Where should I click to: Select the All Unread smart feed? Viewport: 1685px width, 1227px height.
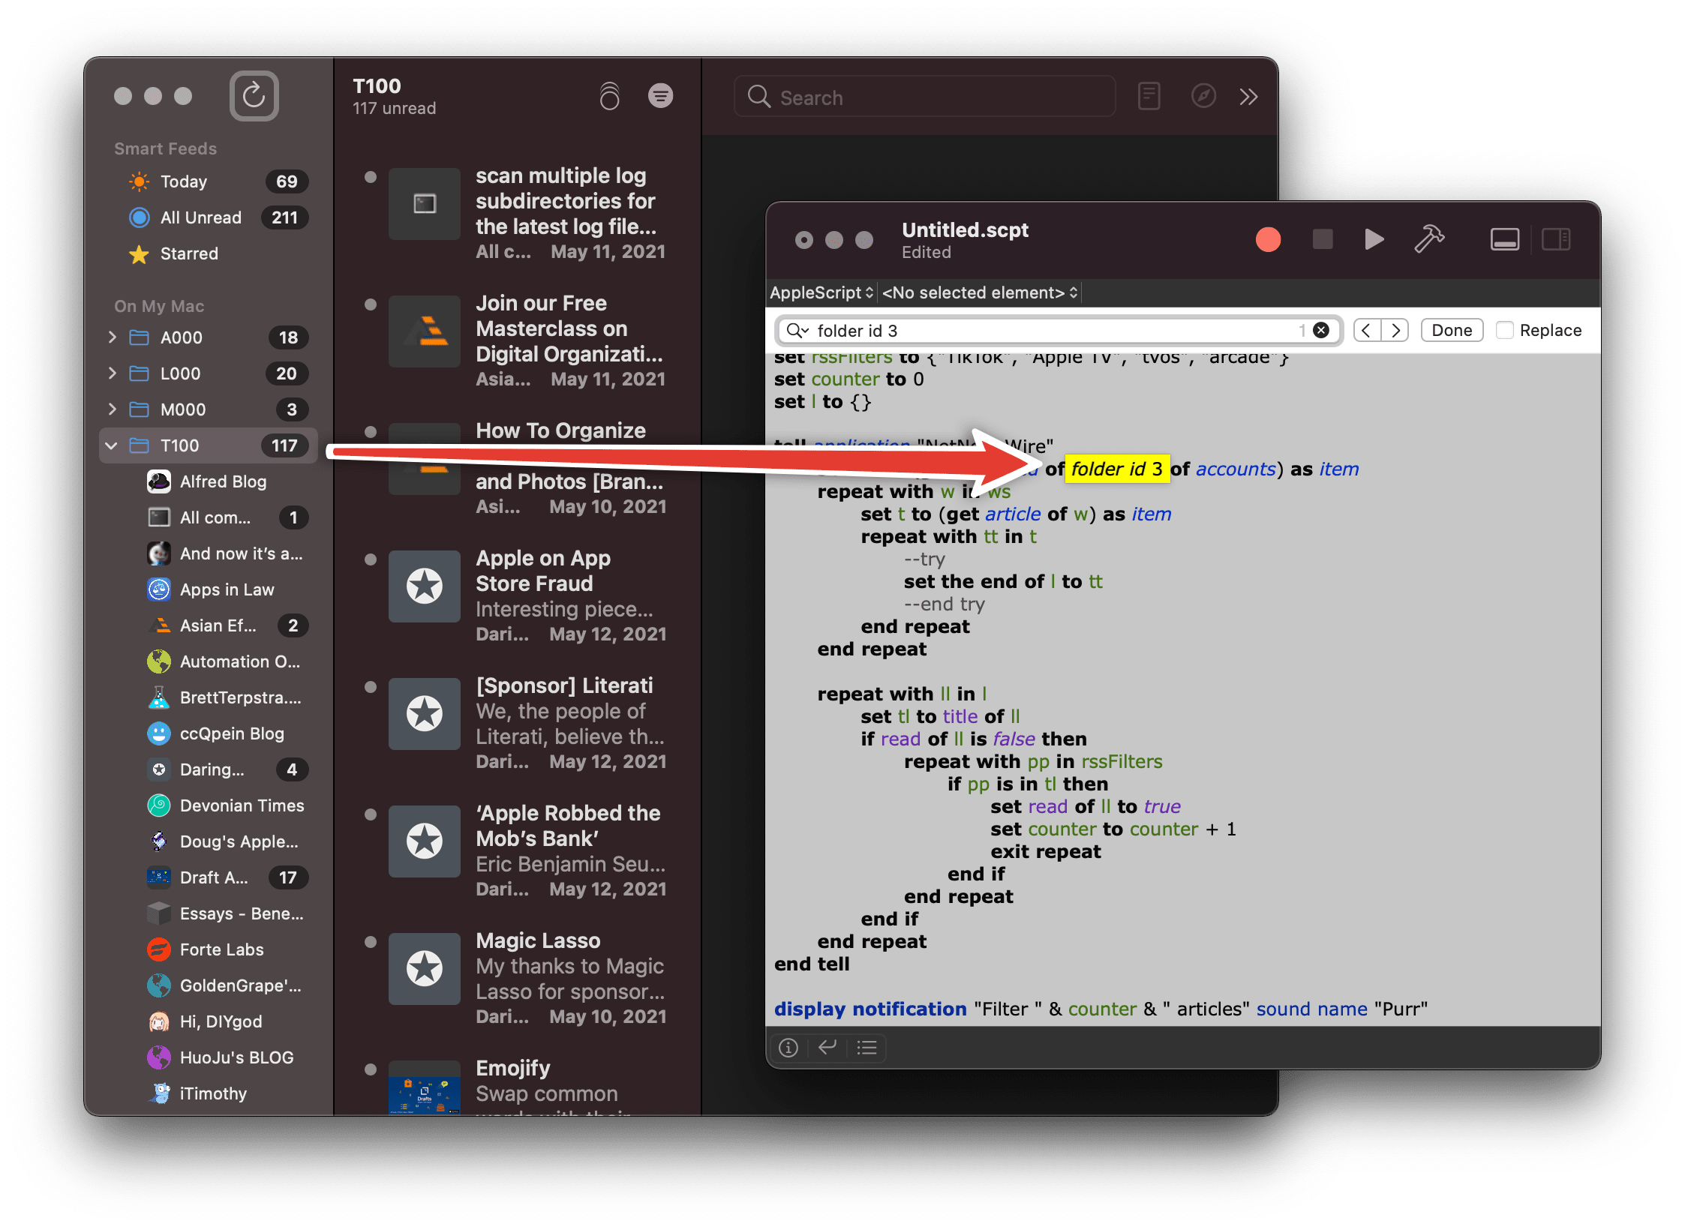tap(209, 217)
